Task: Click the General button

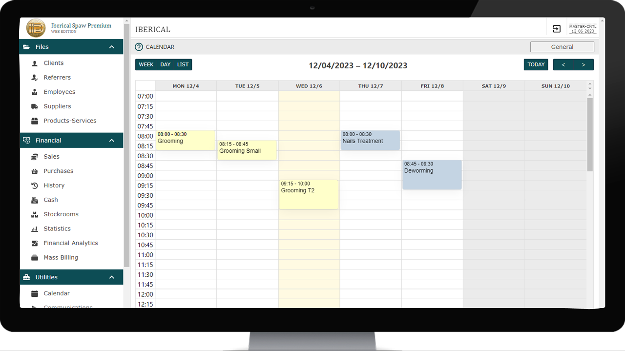Action: pos(562,47)
